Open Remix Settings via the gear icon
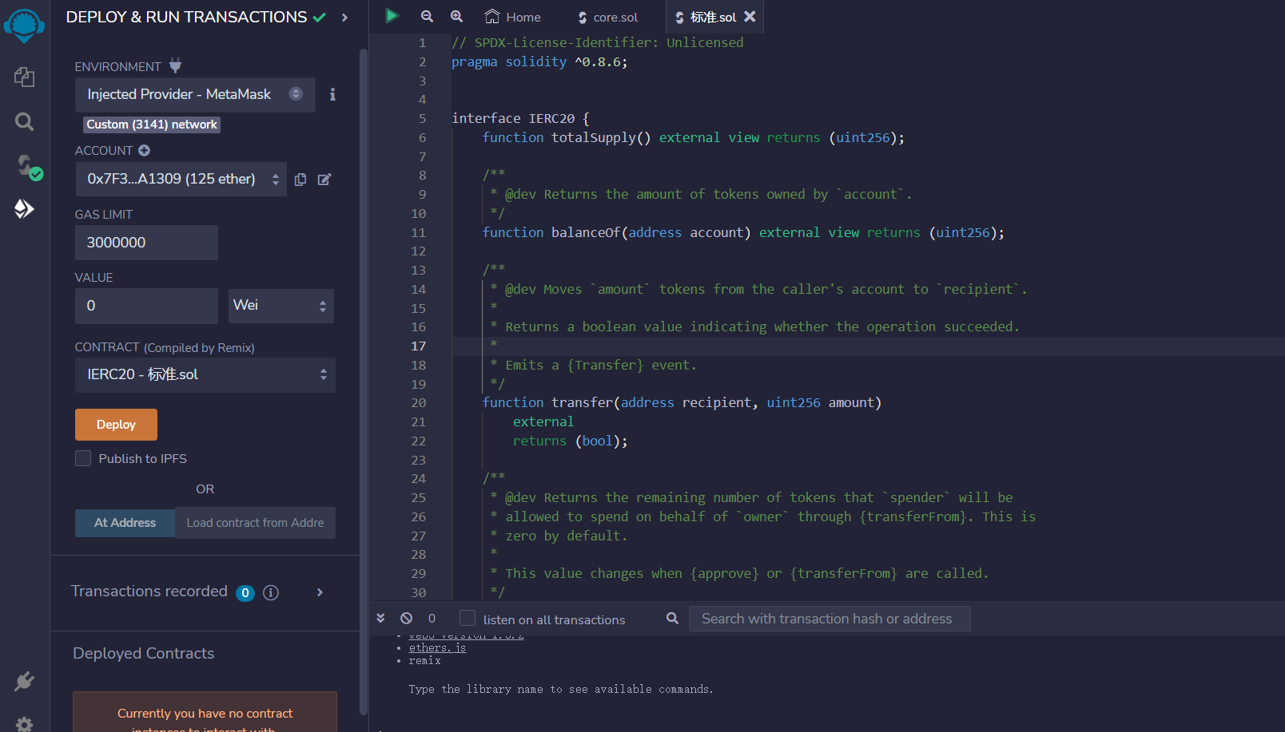This screenshot has height=732, width=1285. [x=24, y=722]
